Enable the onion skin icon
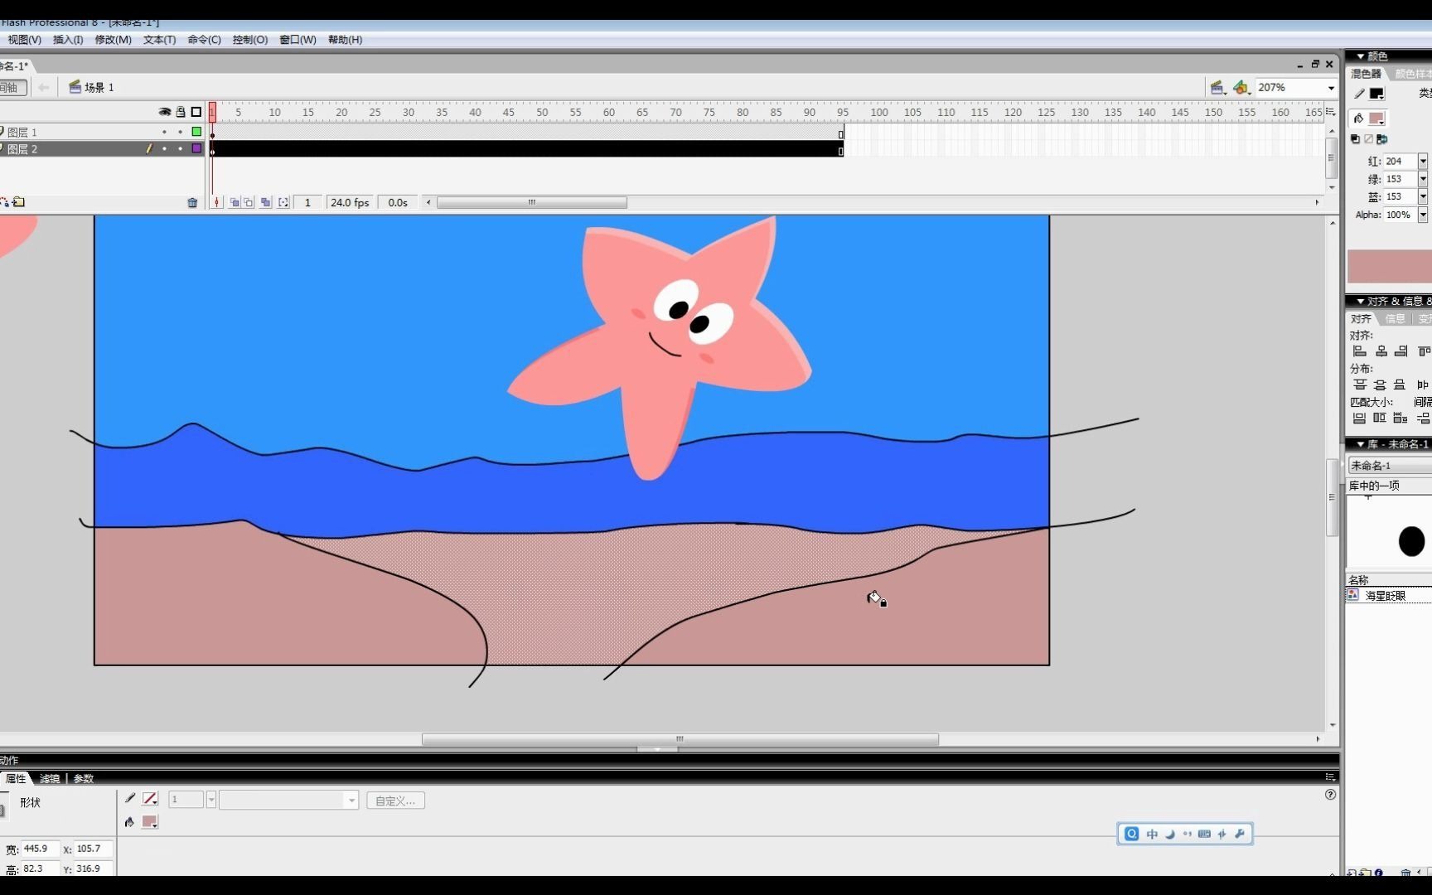This screenshot has width=1432, height=895. tap(235, 202)
